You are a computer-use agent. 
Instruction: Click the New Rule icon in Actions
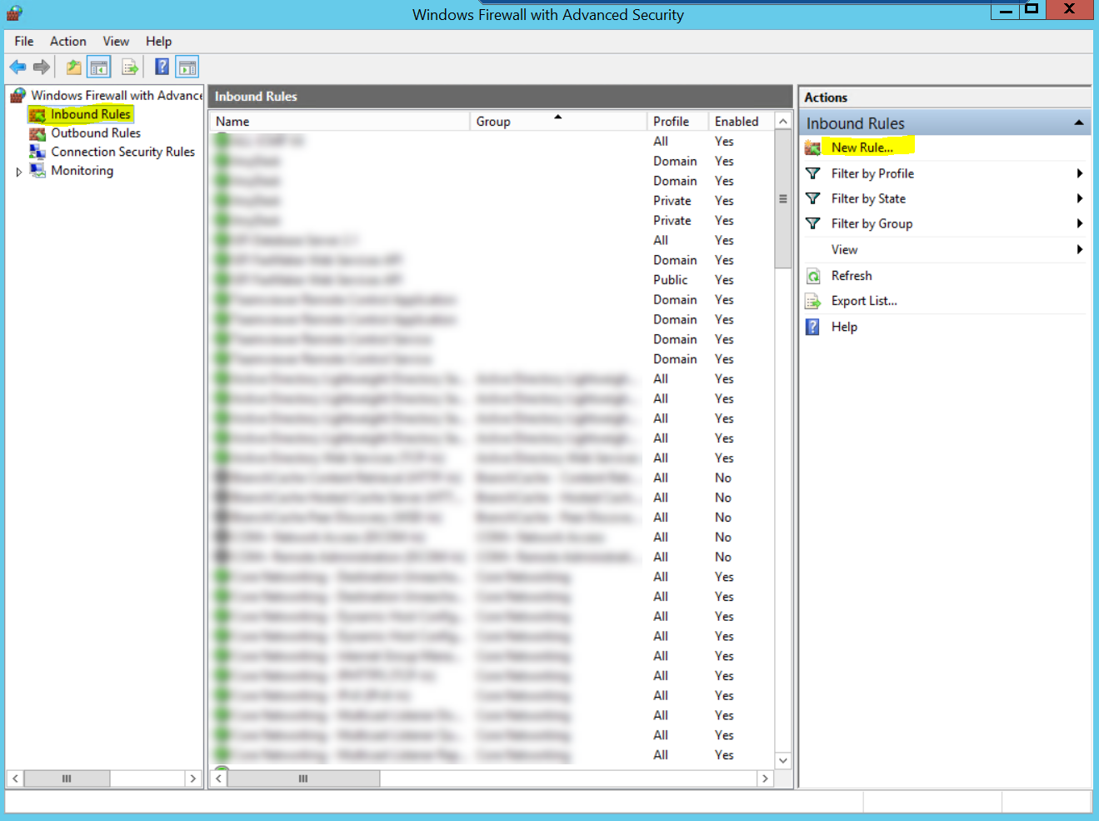(813, 148)
